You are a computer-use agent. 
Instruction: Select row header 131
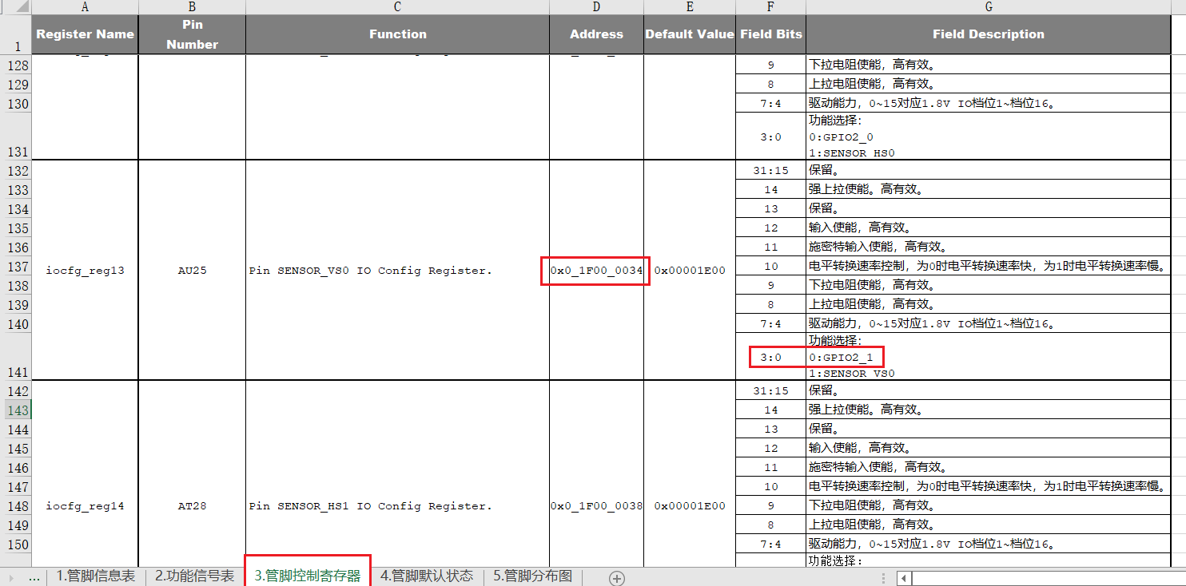(16, 136)
